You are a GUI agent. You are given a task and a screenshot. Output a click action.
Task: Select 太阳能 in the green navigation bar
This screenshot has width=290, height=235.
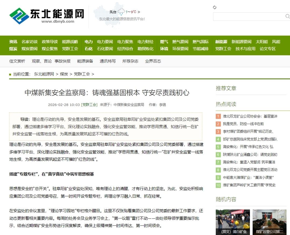coord(261,42)
